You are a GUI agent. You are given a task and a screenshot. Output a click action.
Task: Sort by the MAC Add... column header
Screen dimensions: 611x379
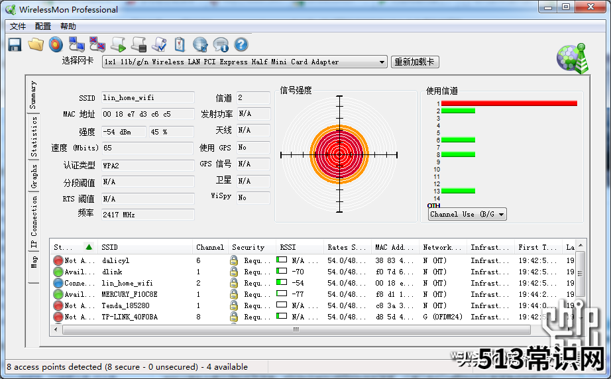click(395, 247)
